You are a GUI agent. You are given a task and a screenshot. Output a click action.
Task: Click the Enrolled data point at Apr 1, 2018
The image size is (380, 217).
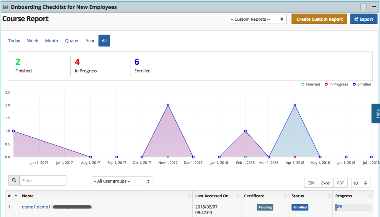[295, 105]
